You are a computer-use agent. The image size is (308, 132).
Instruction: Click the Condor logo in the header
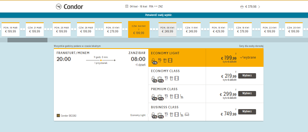[x=69, y=7]
